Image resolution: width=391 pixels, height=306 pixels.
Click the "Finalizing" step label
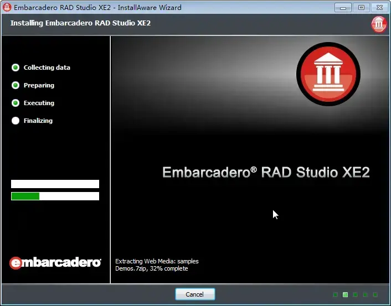pos(38,121)
